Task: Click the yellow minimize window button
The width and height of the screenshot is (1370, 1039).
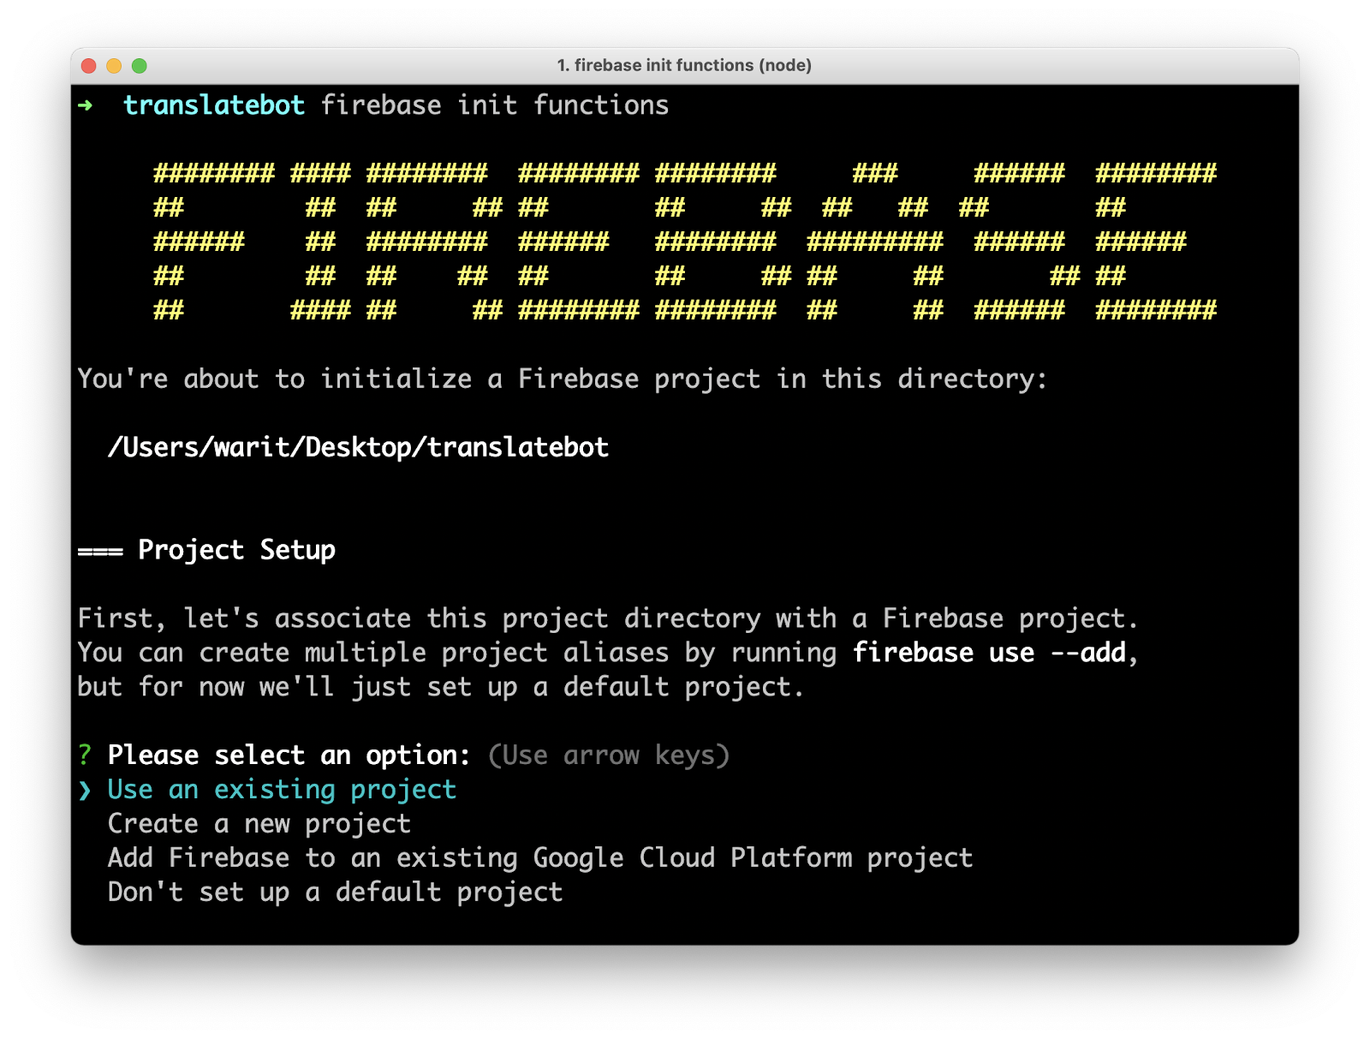Action: [114, 66]
